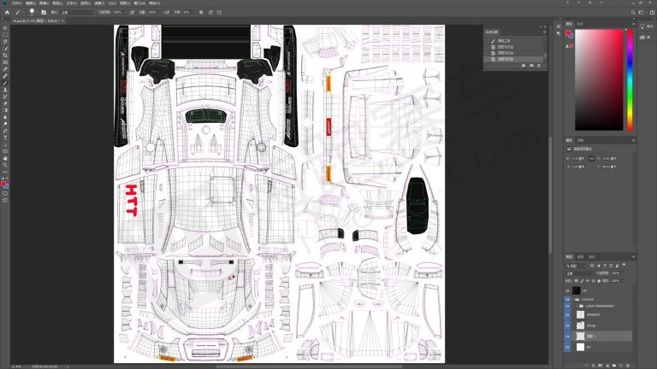Select the Eyedropper tool
Viewport: 657px width, 369px height.
(5, 69)
